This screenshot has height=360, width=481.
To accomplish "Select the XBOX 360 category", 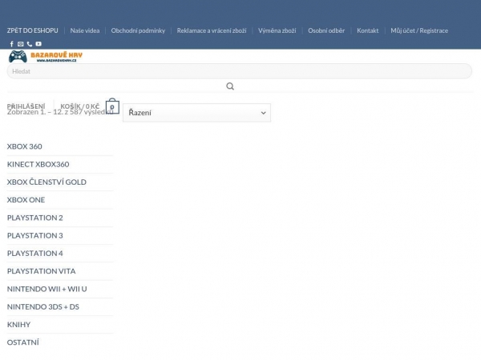I will [x=25, y=146].
